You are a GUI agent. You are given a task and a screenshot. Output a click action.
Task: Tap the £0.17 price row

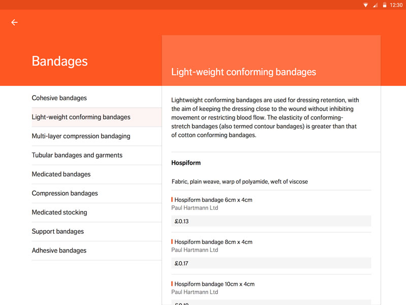coord(271,263)
